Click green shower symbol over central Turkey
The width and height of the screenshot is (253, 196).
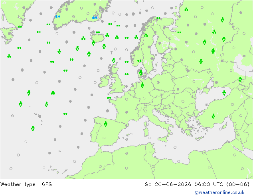[213, 116]
